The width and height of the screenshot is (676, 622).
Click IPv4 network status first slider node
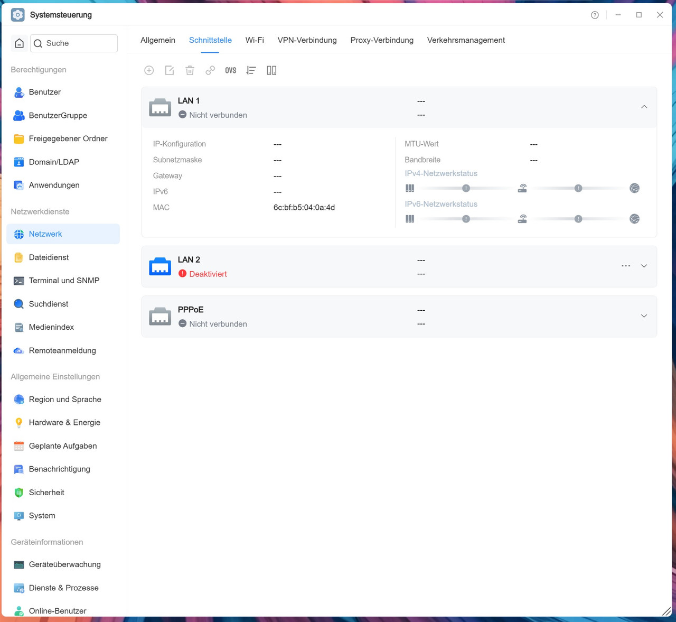(466, 188)
